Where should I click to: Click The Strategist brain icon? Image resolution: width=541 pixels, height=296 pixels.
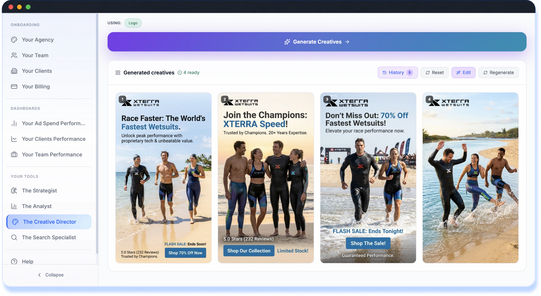[14, 191]
